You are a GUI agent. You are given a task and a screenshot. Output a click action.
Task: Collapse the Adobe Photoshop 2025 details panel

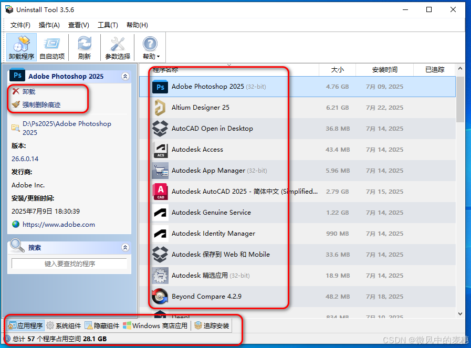125,76
